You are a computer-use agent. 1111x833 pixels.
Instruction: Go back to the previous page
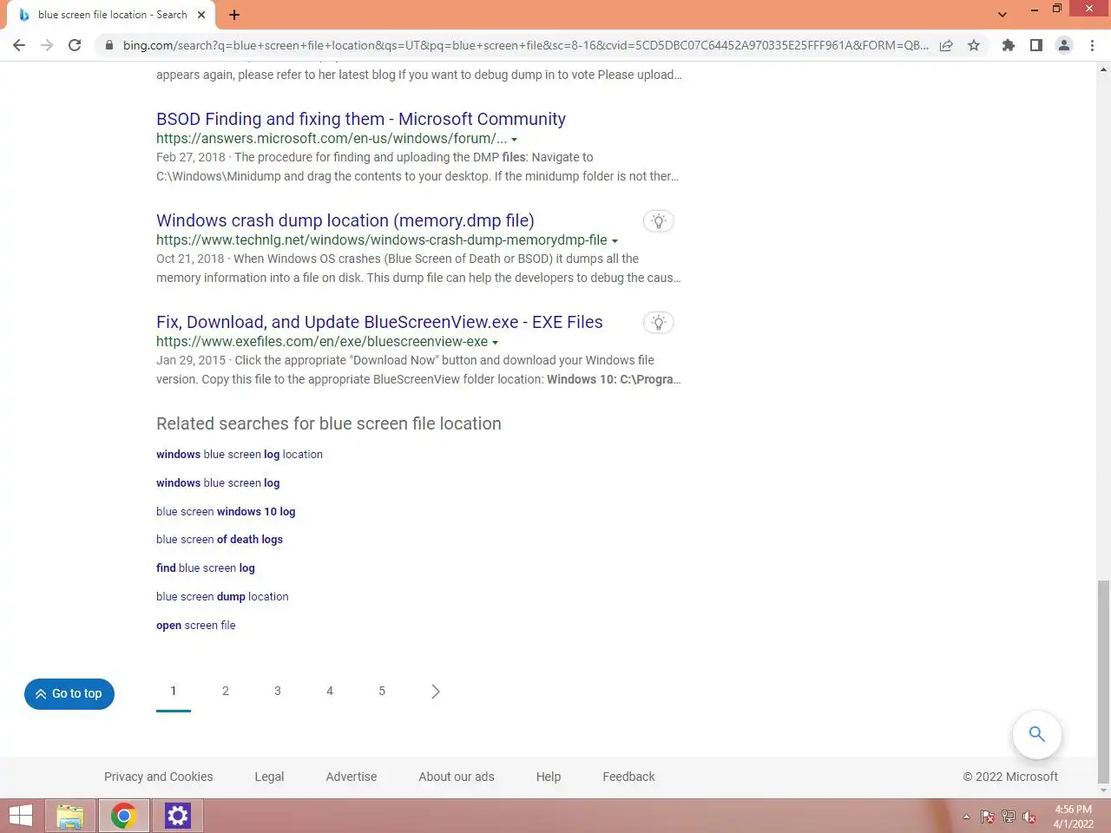(19, 45)
